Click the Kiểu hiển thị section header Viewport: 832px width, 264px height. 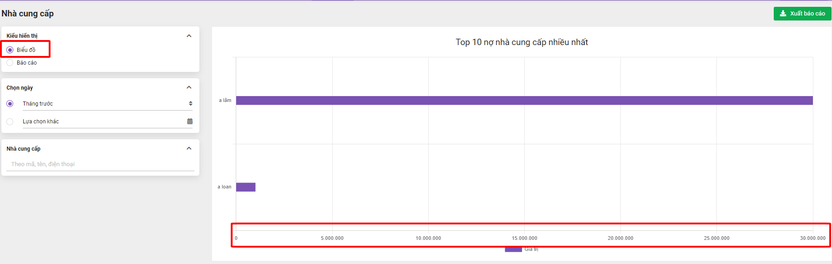(x=22, y=36)
